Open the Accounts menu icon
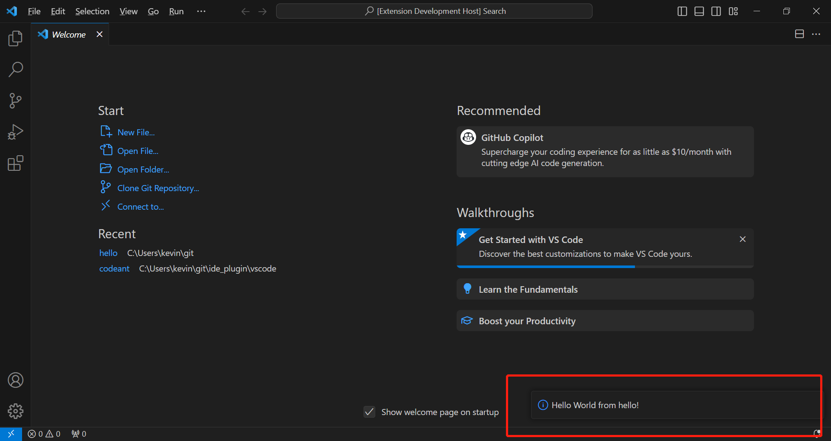This screenshot has width=831, height=441. pyautogui.click(x=15, y=380)
